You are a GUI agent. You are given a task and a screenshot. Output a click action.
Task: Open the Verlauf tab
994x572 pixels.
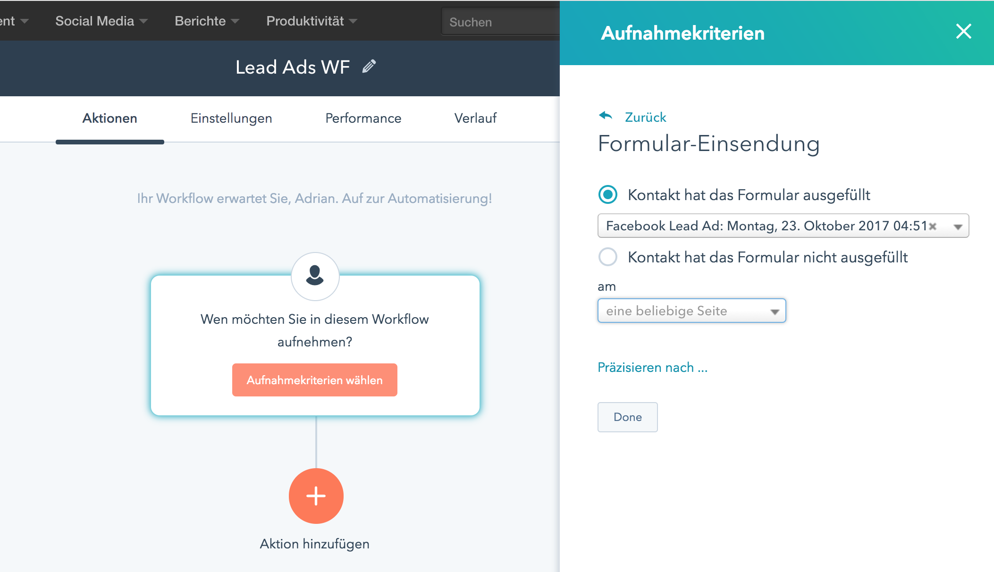[x=475, y=118]
